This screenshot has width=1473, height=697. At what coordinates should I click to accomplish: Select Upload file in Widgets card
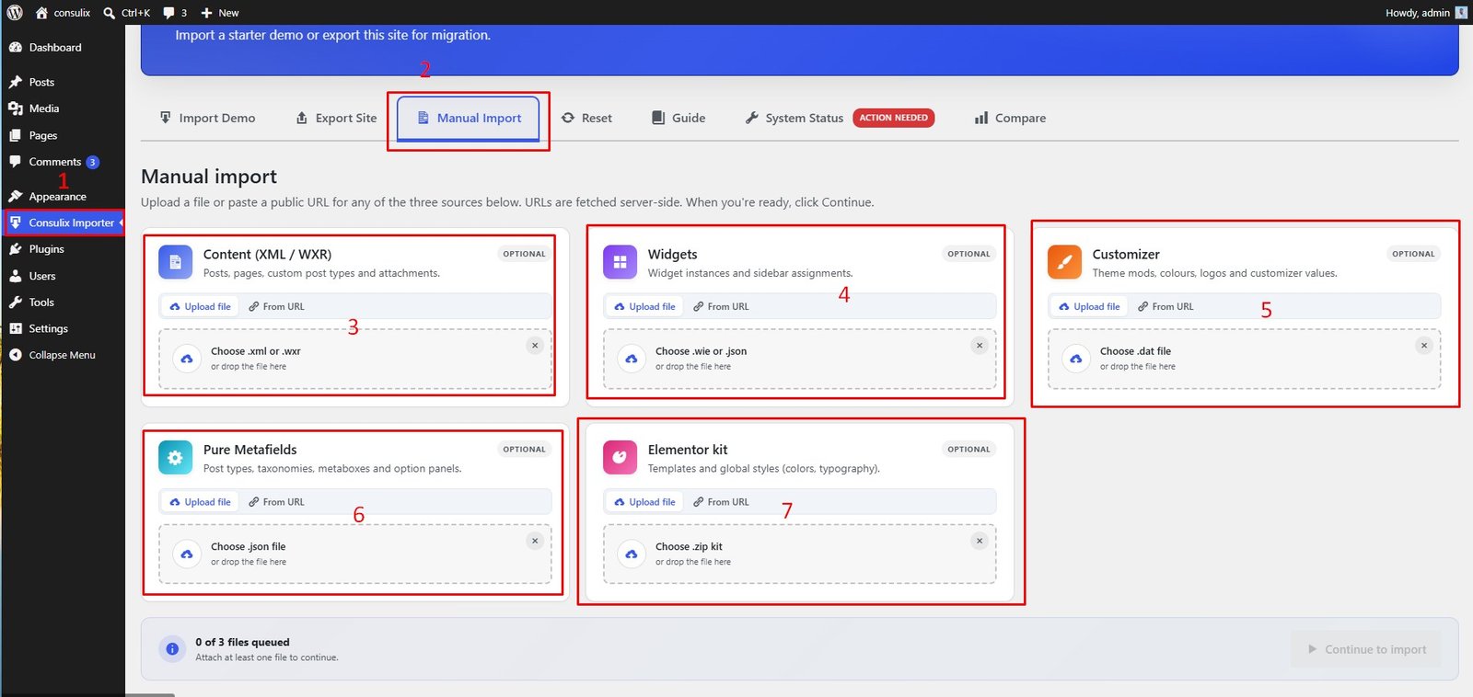[x=644, y=306]
